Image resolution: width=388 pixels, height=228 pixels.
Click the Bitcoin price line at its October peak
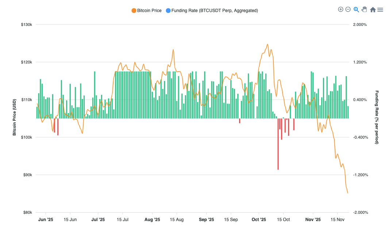point(268,45)
